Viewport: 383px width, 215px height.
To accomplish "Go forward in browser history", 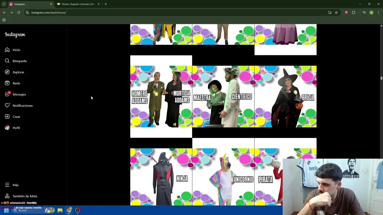I will pos(11,13).
